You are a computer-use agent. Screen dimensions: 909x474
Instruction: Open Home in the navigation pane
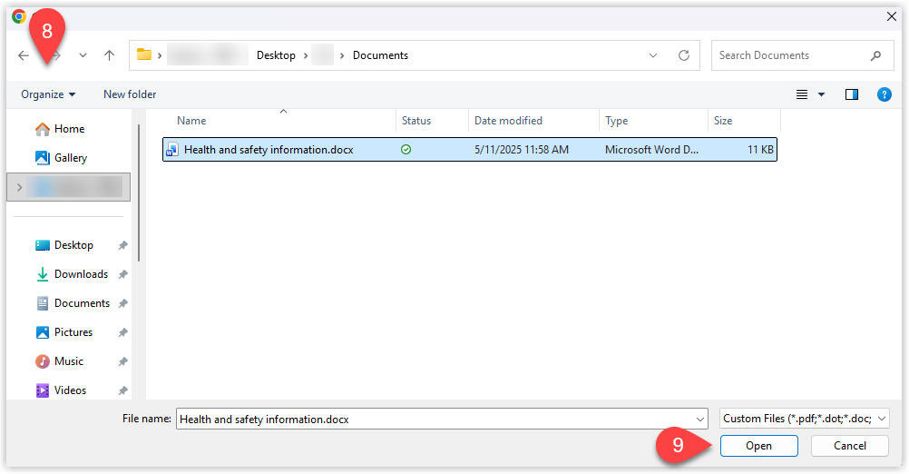pyautogui.click(x=60, y=129)
